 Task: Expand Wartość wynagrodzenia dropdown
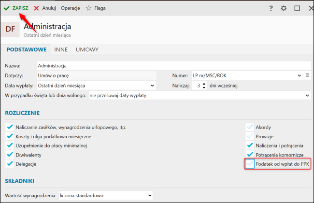tap(149, 196)
